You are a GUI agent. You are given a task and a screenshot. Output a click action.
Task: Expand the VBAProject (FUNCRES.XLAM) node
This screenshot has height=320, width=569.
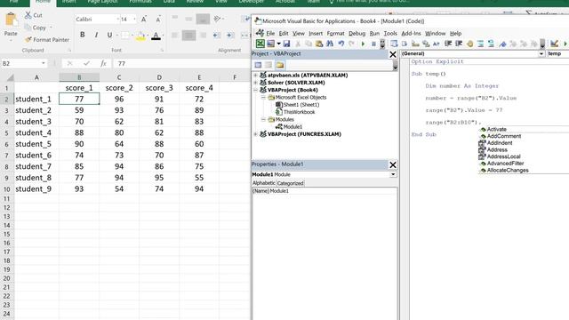[255, 134]
